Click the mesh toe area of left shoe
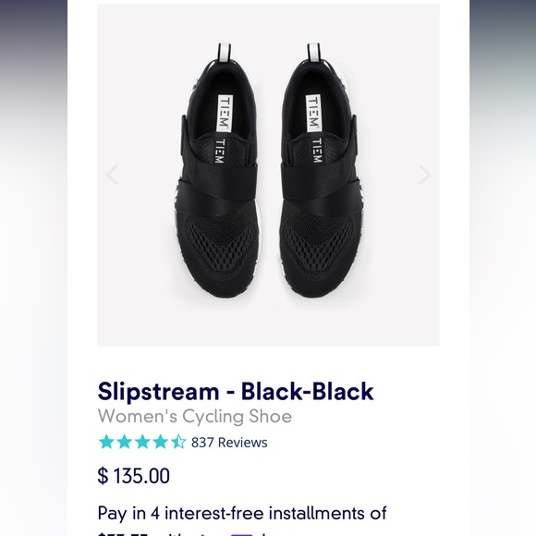 [219, 244]
